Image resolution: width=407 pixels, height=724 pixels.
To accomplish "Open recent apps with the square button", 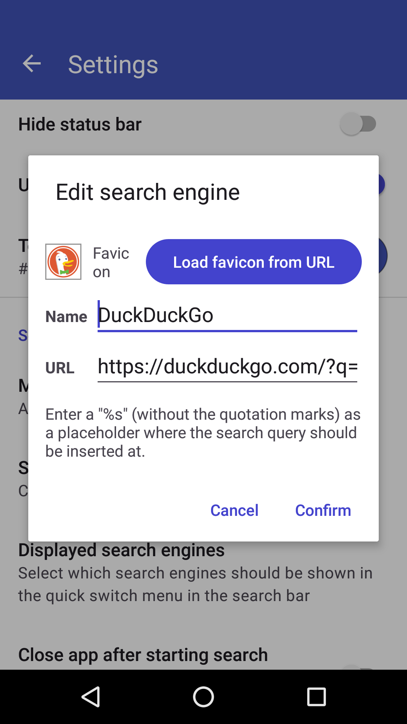I will (x=316, y=696).
